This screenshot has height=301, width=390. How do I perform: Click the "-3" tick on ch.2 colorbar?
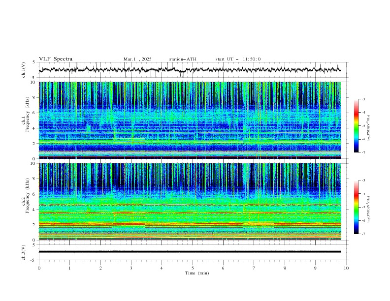(x=363, y=181)
